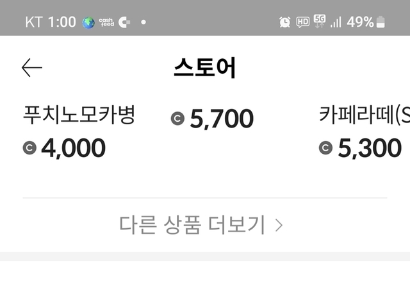Tap the 5G network indicator icon
This screenshot has width=410, height=282.
pyautogui.click(x=319, y=22)
